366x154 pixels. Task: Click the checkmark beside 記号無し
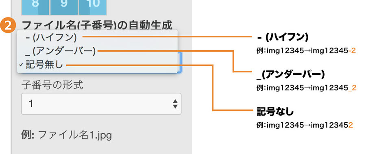pyautogui.click(x=21, y=65)
